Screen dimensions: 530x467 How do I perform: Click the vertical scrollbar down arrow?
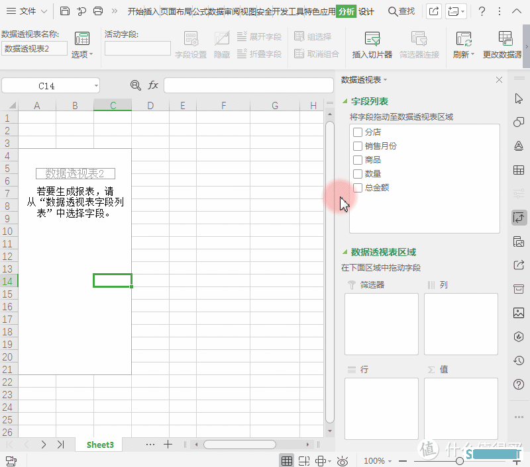coord(330,431)
